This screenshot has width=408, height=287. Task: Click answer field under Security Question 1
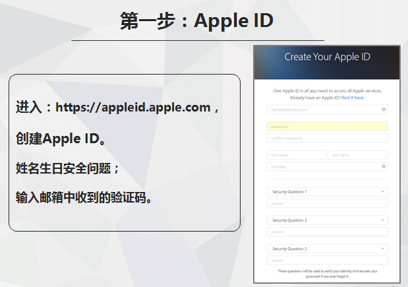click(x=328, y=203)
